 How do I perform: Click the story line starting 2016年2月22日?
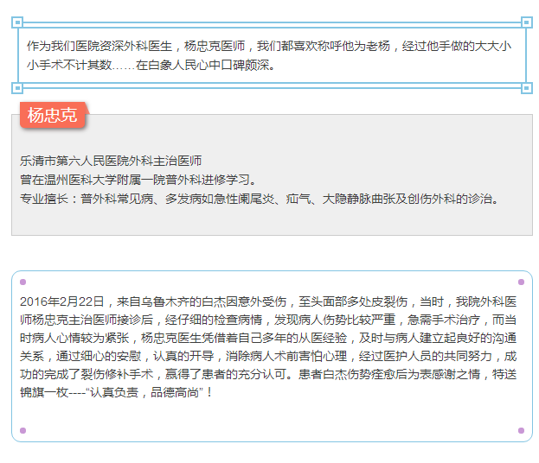(268, 301)
